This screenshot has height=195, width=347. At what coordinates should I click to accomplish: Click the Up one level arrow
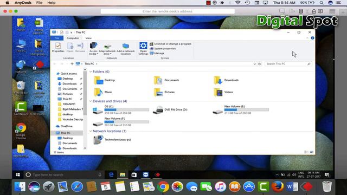[x=72, y=64]
